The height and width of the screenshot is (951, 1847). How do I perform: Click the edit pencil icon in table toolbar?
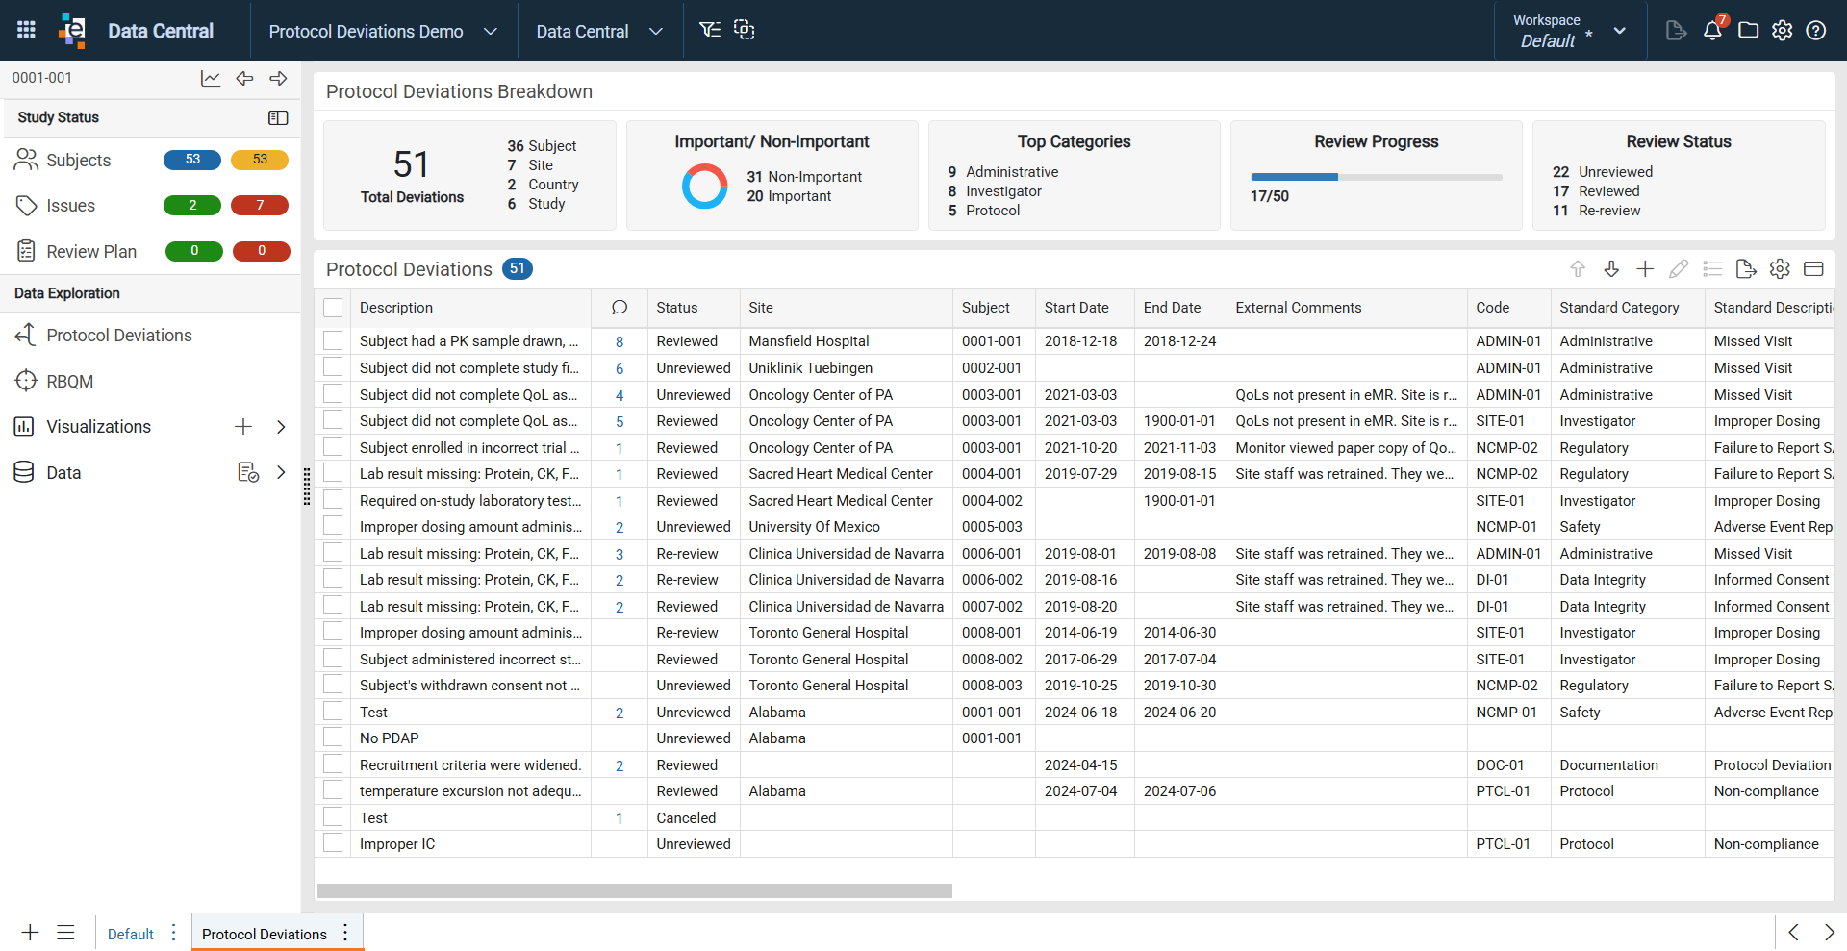tap(1679, 269)
